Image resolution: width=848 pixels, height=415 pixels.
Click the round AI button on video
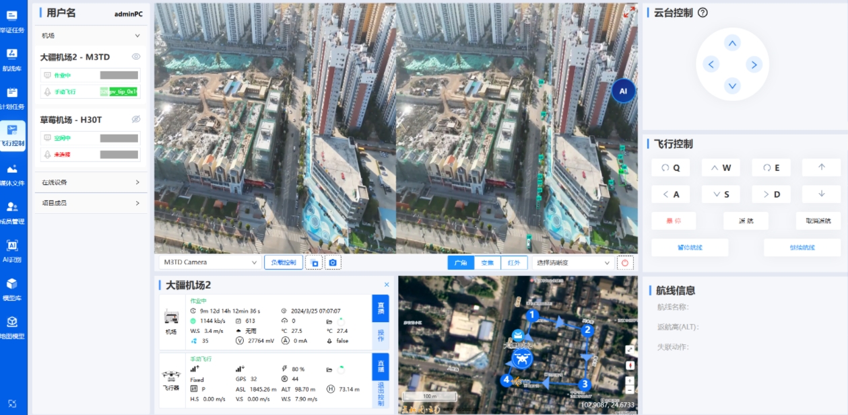(x=623, y=91)
